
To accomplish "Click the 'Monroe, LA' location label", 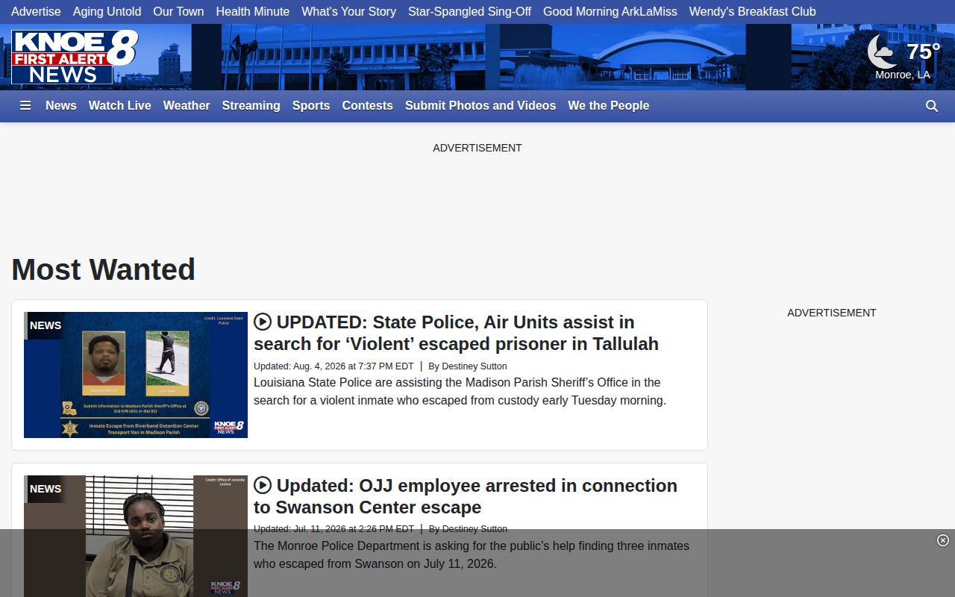I will pos(903,75).
